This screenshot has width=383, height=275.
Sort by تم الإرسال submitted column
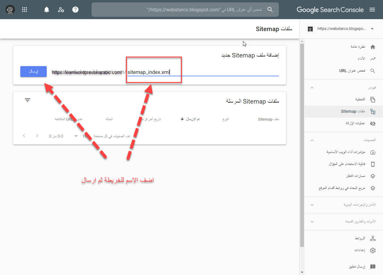pos(190,119)
